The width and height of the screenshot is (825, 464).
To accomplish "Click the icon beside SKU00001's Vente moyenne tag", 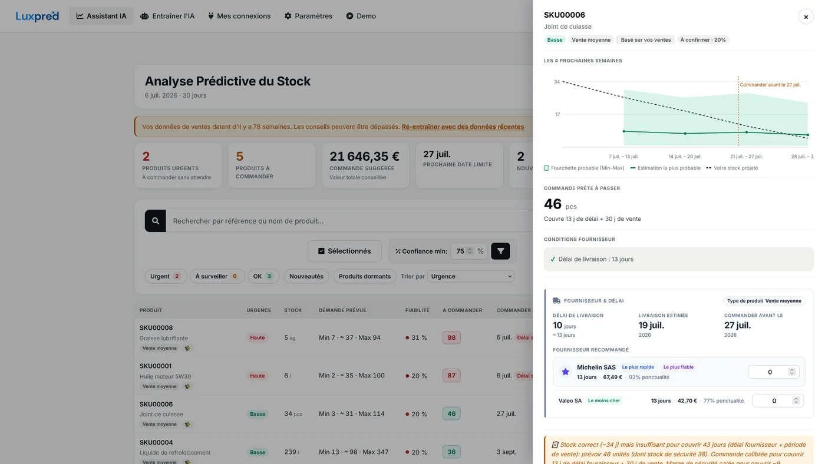I will [x=187, y=386].
